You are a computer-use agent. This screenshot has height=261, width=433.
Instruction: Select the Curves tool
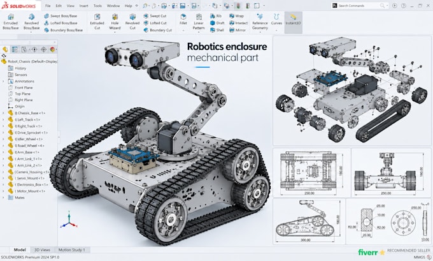pos(276,19)
